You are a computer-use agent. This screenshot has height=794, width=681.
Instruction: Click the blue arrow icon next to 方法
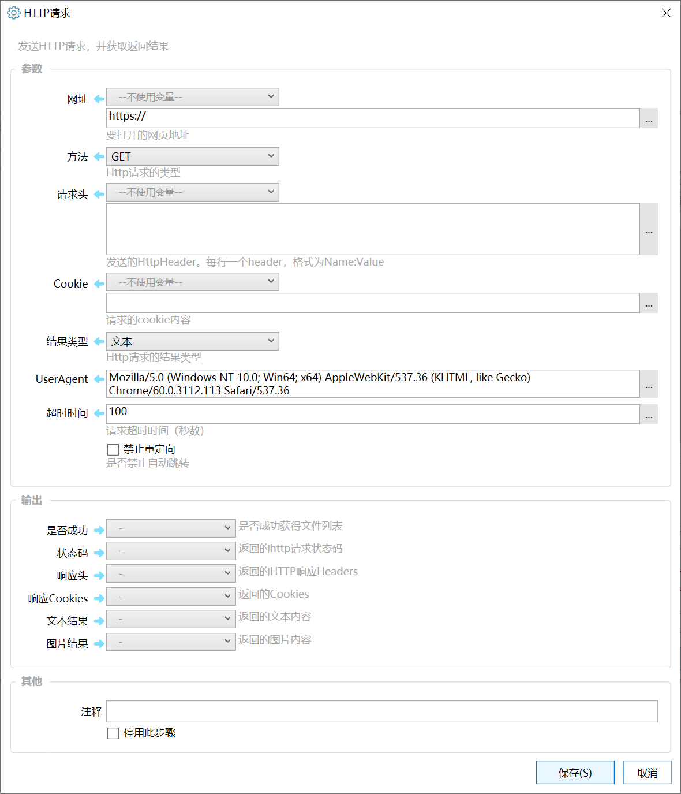99,156
